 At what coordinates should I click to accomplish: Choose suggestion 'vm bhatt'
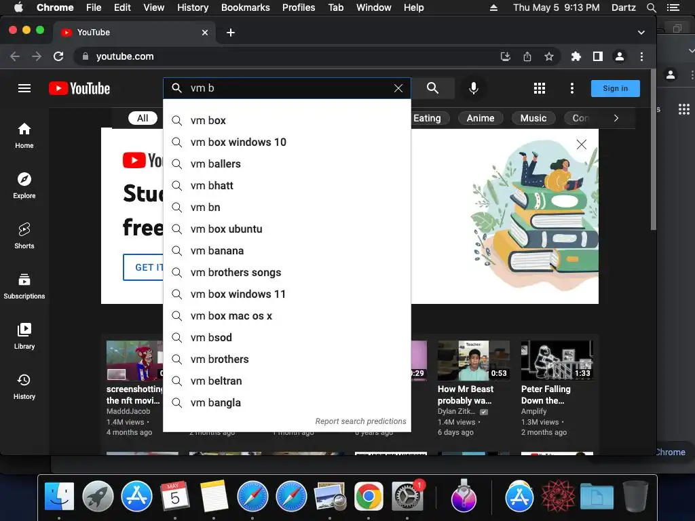pos(287,186)
